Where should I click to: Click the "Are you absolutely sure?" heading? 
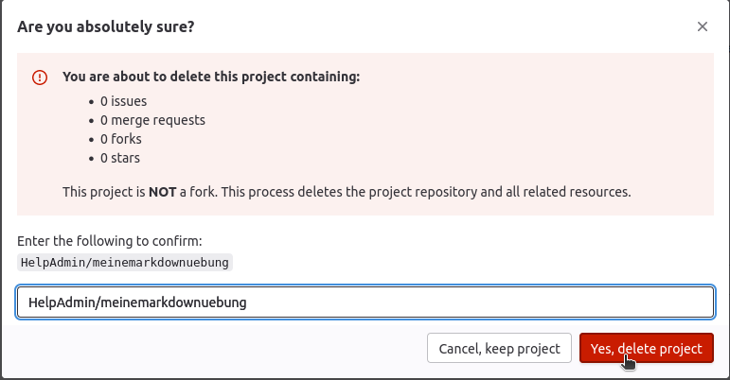click(x=106, y=26)
